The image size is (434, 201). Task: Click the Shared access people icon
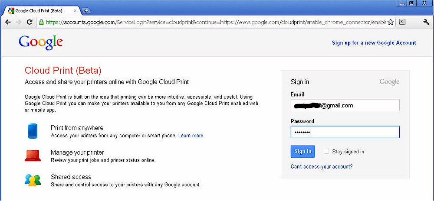[33, 180]
